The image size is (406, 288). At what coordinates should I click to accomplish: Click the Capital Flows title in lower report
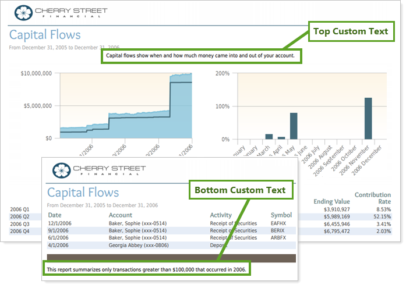[x=83, y=193]
